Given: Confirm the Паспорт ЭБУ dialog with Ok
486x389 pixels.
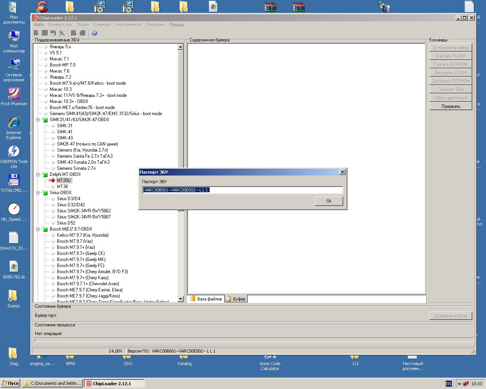Looking at the screenshot, I should click(329, 201).
